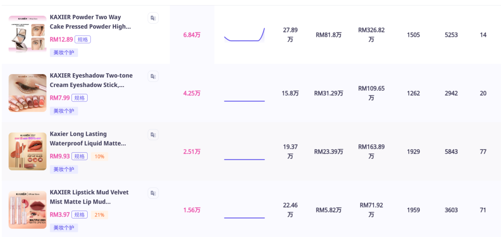Screen dimensions: 501x237
Task: Click the liquid matte lip glaze thumbnail
Action: click(x=27, y=151)
